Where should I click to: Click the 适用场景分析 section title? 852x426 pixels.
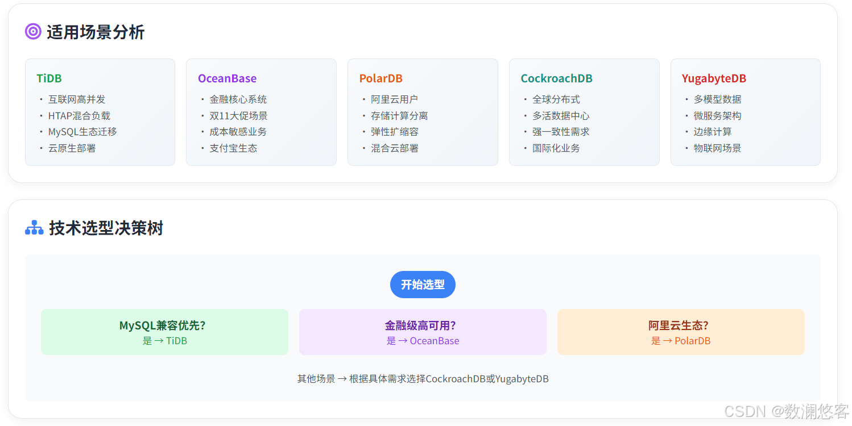pyautogui.click(x=96, y=32)
